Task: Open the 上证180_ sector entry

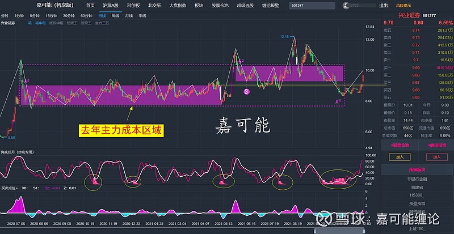Action: click(x=417, y=229)
